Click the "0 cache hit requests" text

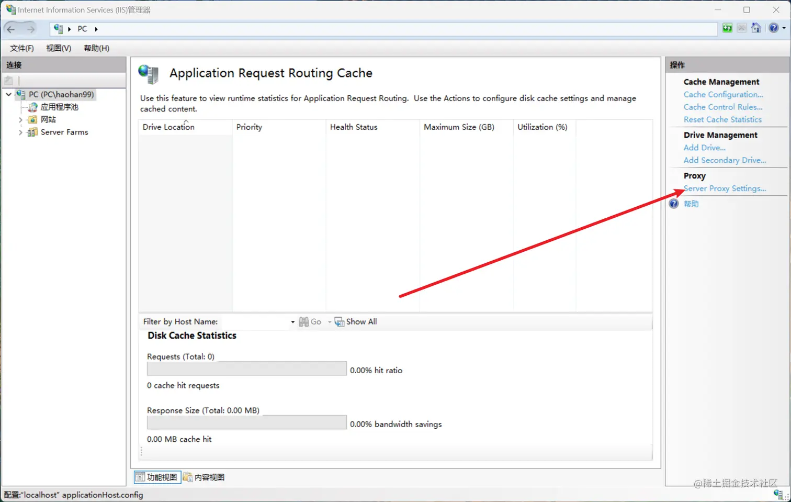(x=183, y=386)
